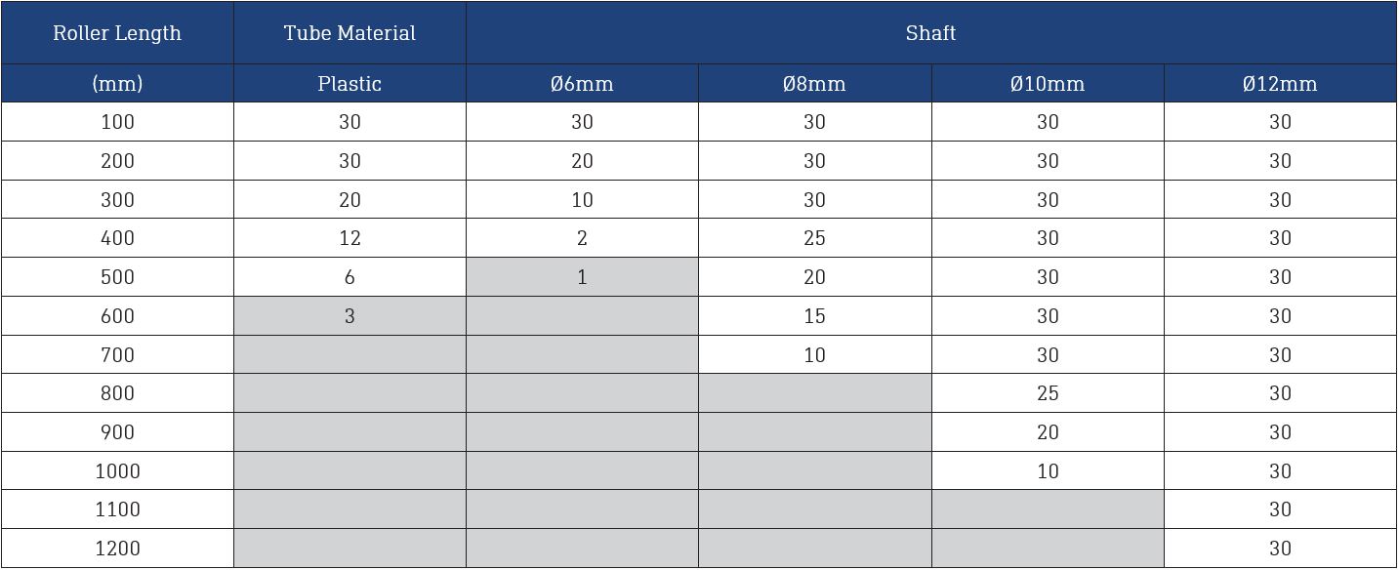
Task: Select the Ø6mm column header
Action: click(x=582, y=84)
